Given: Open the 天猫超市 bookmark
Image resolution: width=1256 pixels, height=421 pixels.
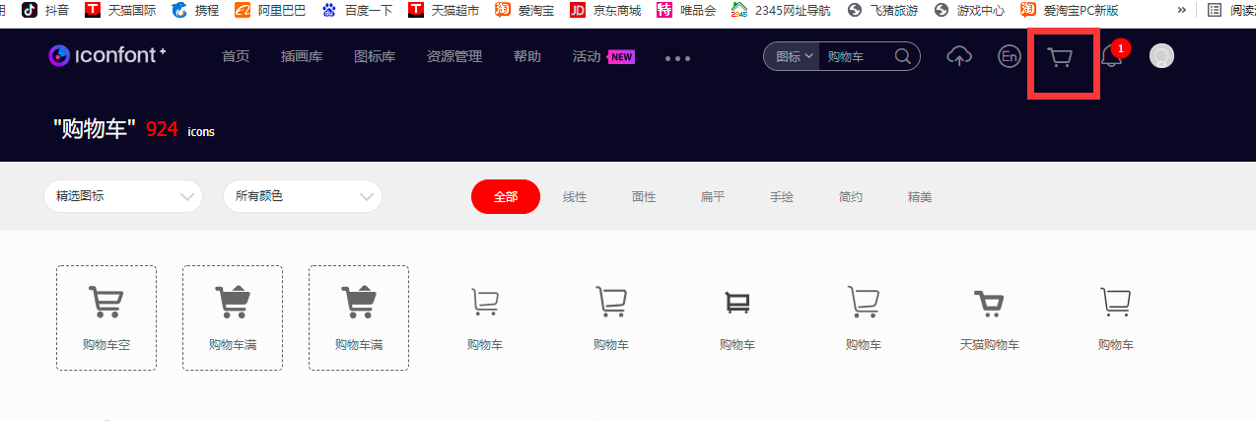Looking at the screenshot, I should pyautogui.click(x=444, y=11).
